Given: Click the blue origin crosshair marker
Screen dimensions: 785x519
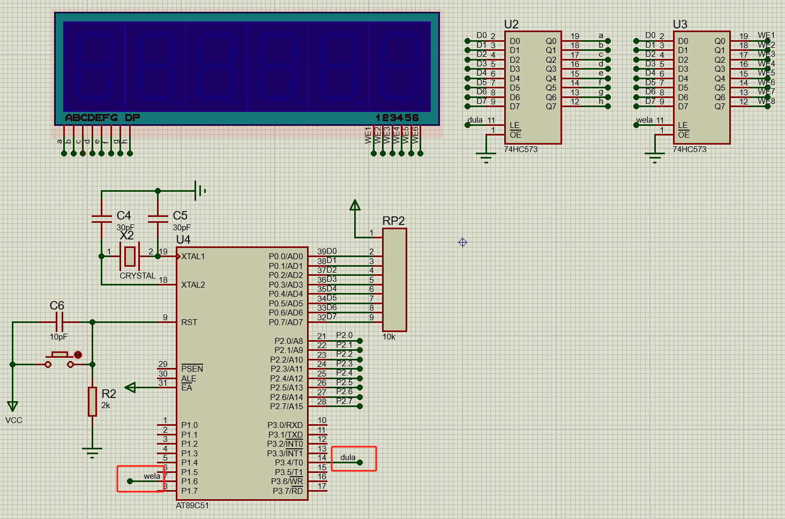Looking at the screenshot, I should (463, 242).
